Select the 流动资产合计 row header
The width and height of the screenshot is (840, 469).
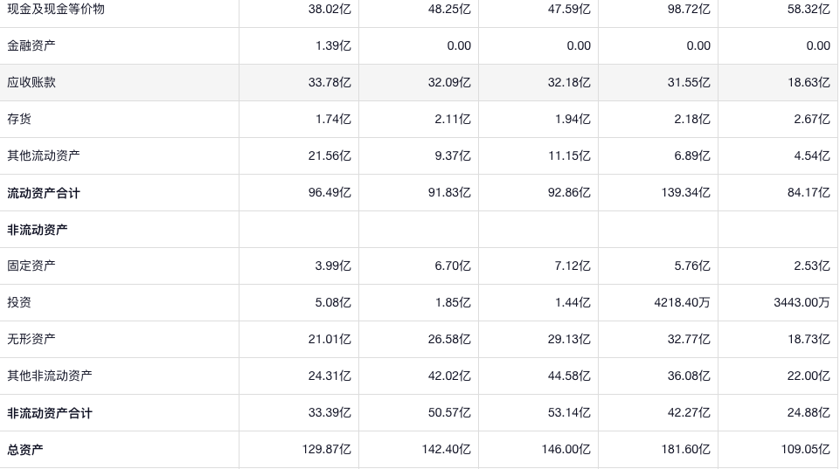coord(44,193)
